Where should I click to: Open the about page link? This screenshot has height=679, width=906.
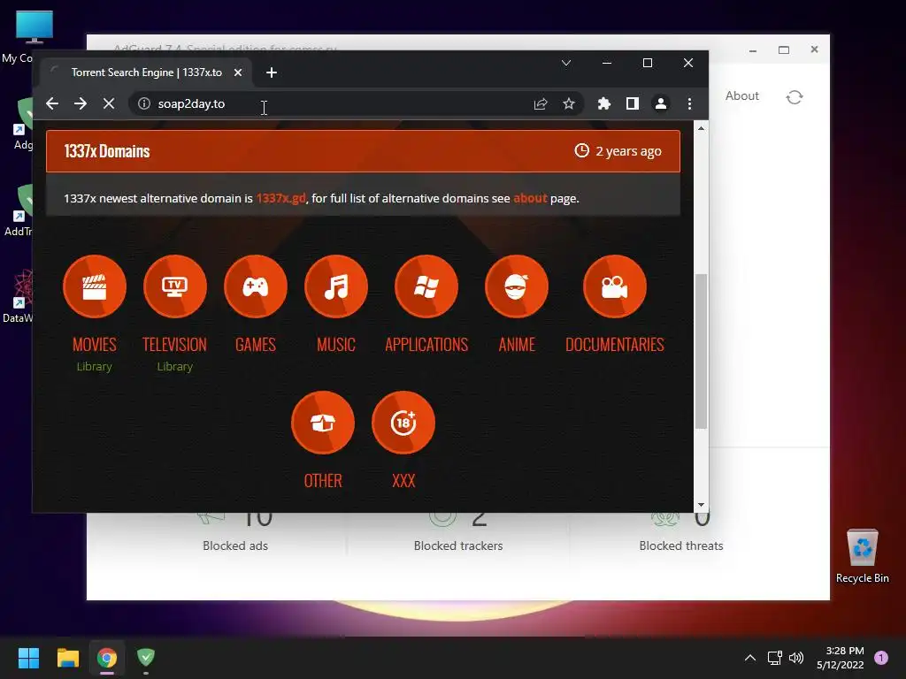[530, 198]
